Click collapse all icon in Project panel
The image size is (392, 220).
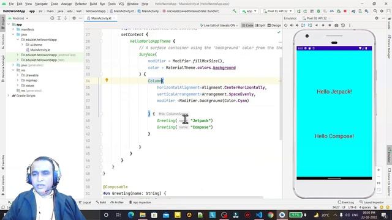(66, 18)
